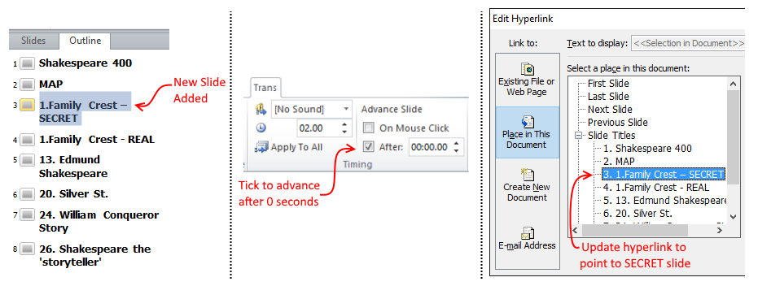Click the tree's vertical scroll up arrow

point(733,84)
